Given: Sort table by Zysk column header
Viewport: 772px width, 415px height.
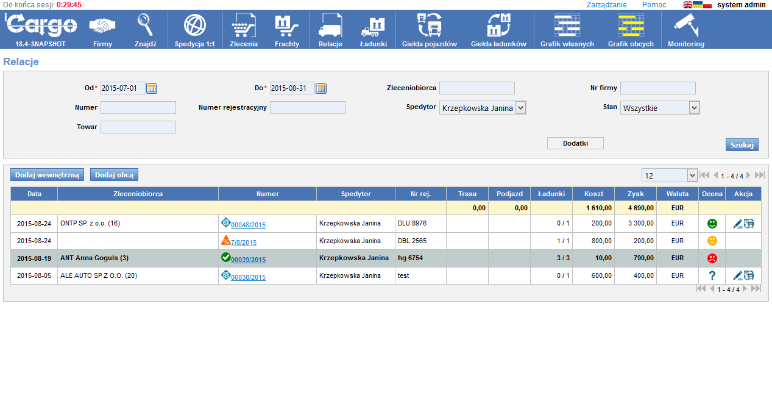Looking at the screenshot, I should [635, 194].
